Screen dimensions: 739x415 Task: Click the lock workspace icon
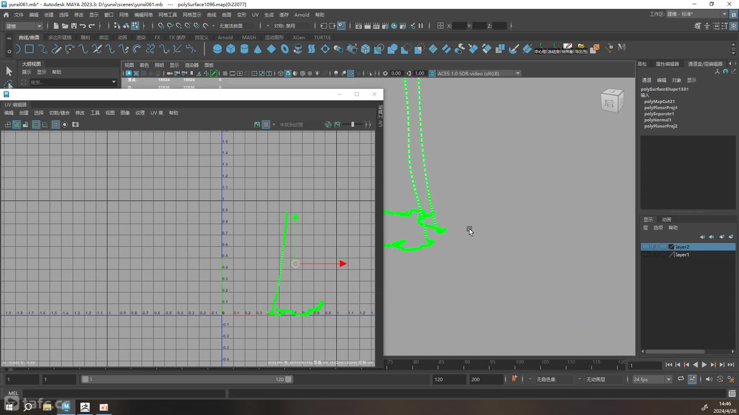pyautogui.click(x=734, y=14)
